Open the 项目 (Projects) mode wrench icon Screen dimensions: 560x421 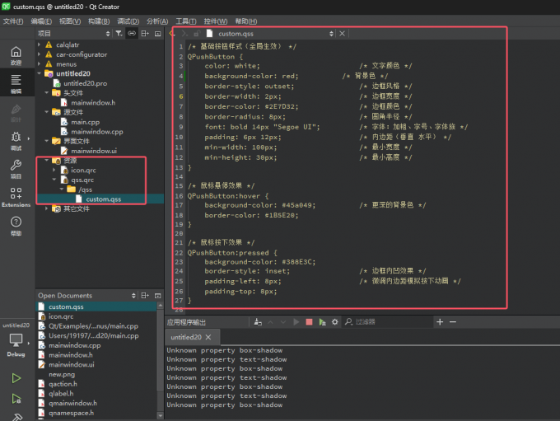click(x=16, y=169)
